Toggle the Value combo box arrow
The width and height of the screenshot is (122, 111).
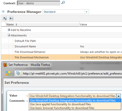[x=119, y=96]
